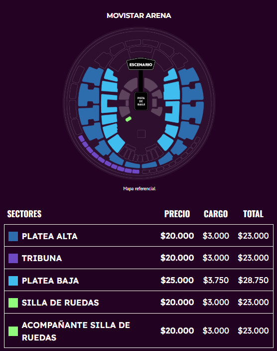Select ACOMPAÑANTE SILLA DE RUEDAS row
This screenshot has height=351, width=277.
coord(138,331)
